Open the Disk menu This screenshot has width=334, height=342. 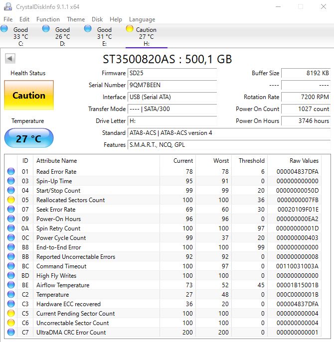point(97,19)
